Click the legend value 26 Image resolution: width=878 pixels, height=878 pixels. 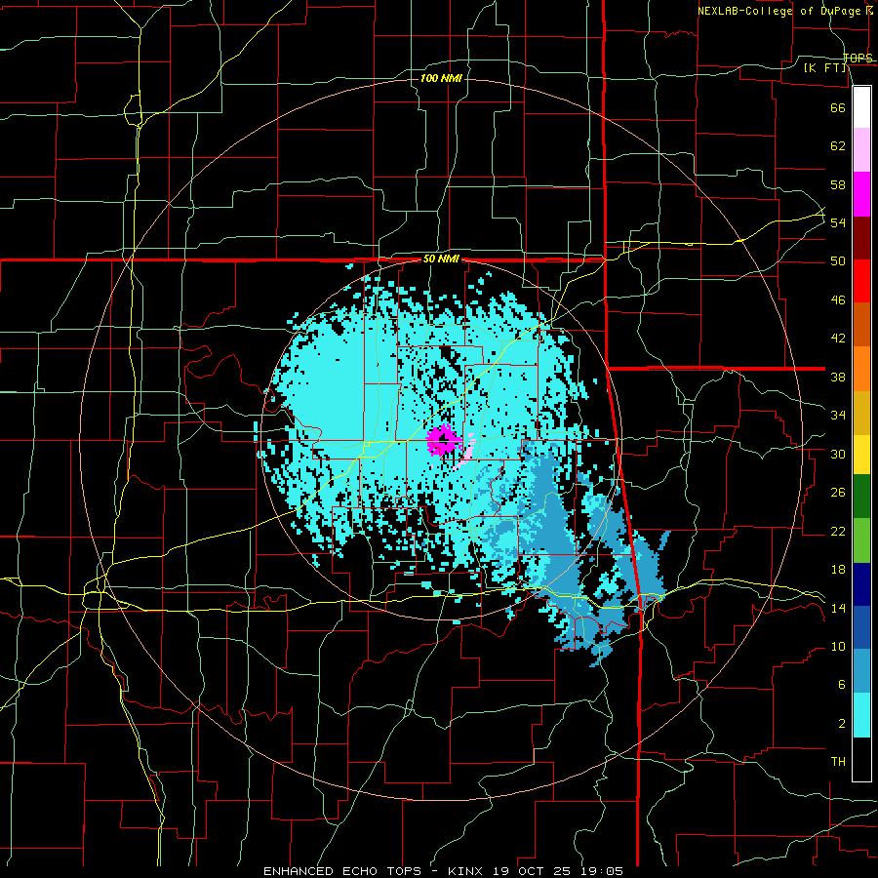[x=838, y=493]
